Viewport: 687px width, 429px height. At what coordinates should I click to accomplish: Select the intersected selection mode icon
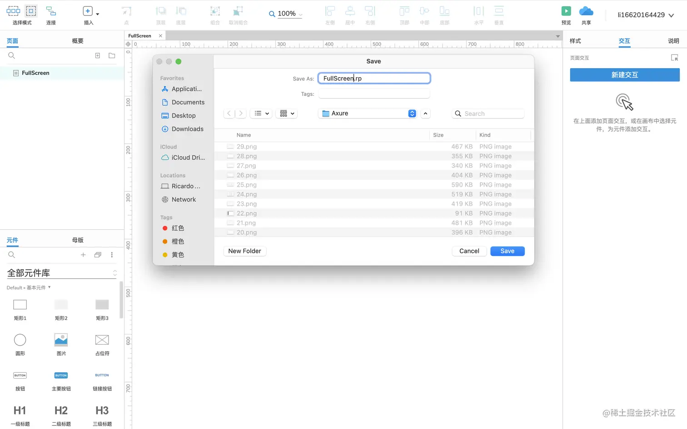click(13, 11)
